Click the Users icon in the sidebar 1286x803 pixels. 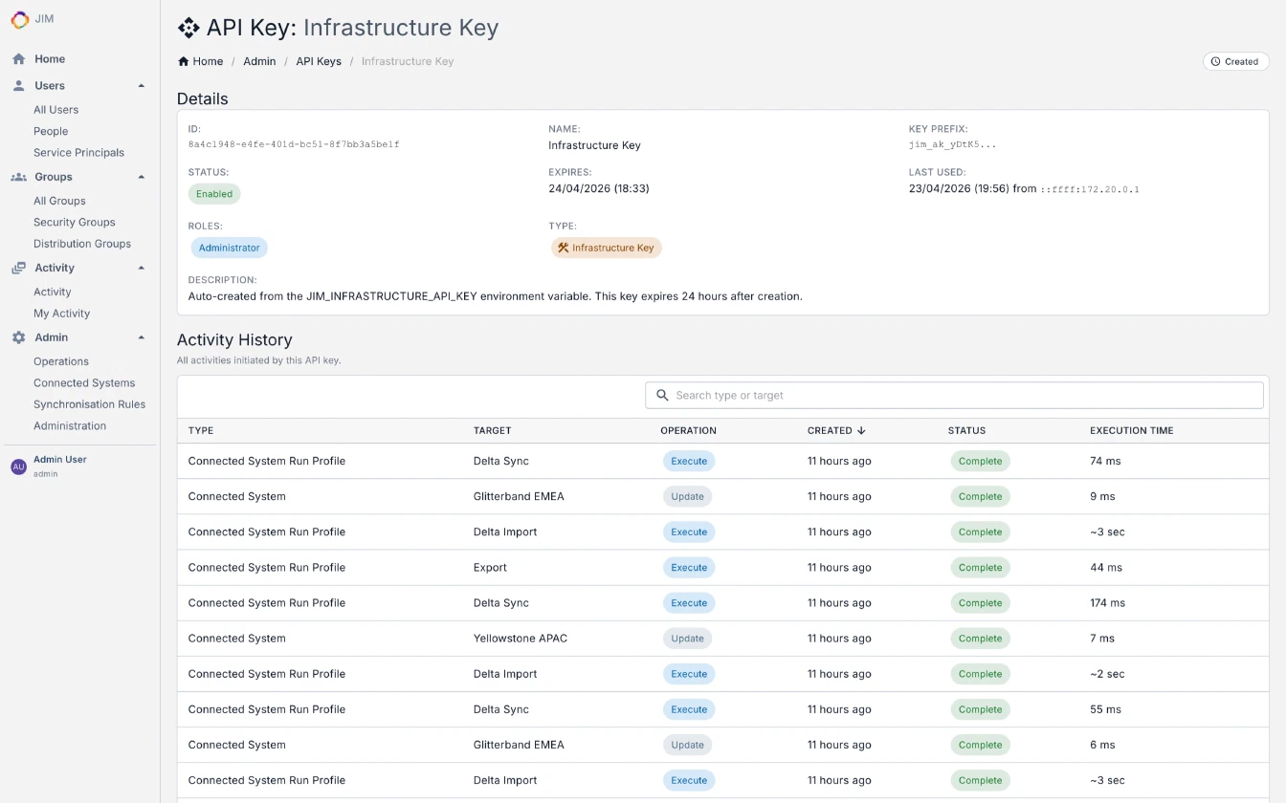(x=18, y=85)
